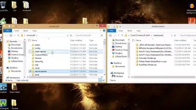Open address bar history dropdown in .minecraft
The image size is (196, 110).
pyautogui.click(x=67, y=35)
